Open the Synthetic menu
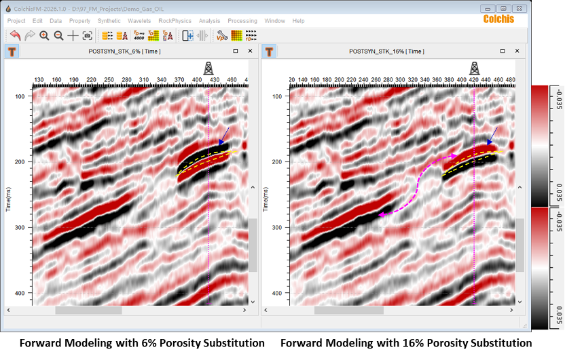Screen dimensions: 565x358 [x=109, y=21]
